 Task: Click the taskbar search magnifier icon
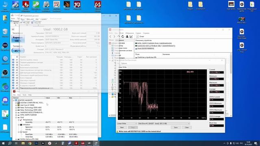click(x=10, y=143)
